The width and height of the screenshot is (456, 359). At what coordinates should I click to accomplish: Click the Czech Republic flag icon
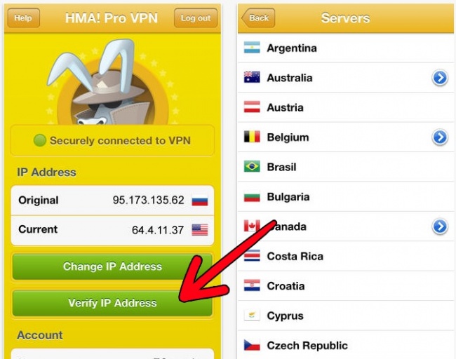tap(252, 345)
